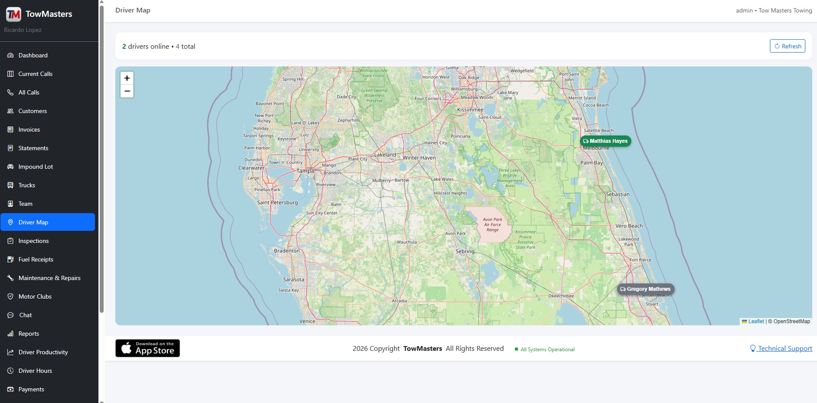Click the Ricardo Lopez user name
The width and height of the screenshot is (817, 403).
[23, 30]
